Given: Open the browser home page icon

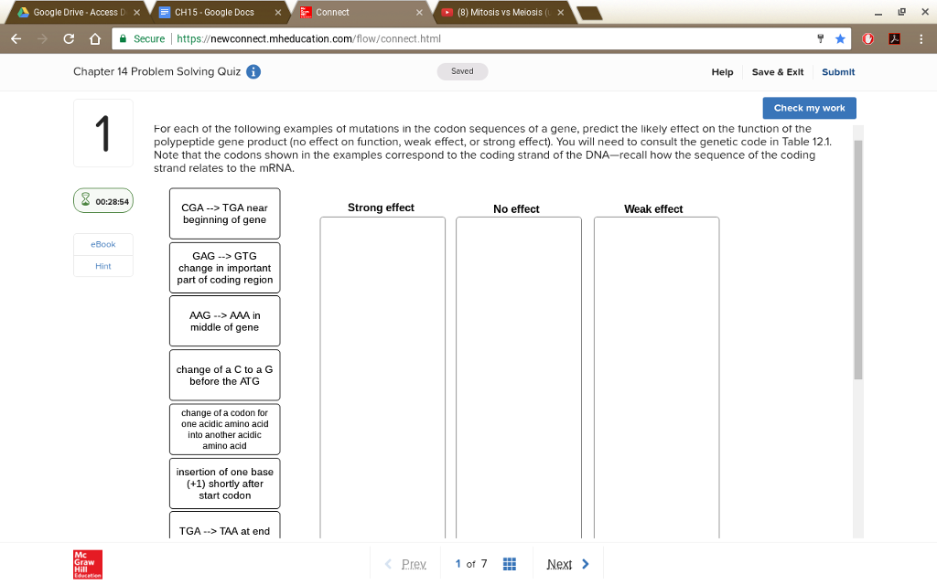Looking at the screenshot, I should tap(95, 38).
